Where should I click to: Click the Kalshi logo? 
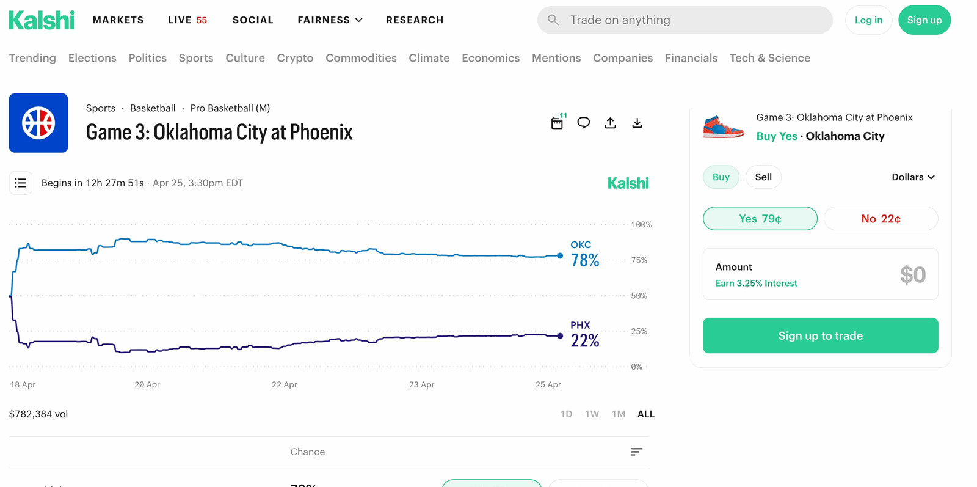[x=41, y=20]
